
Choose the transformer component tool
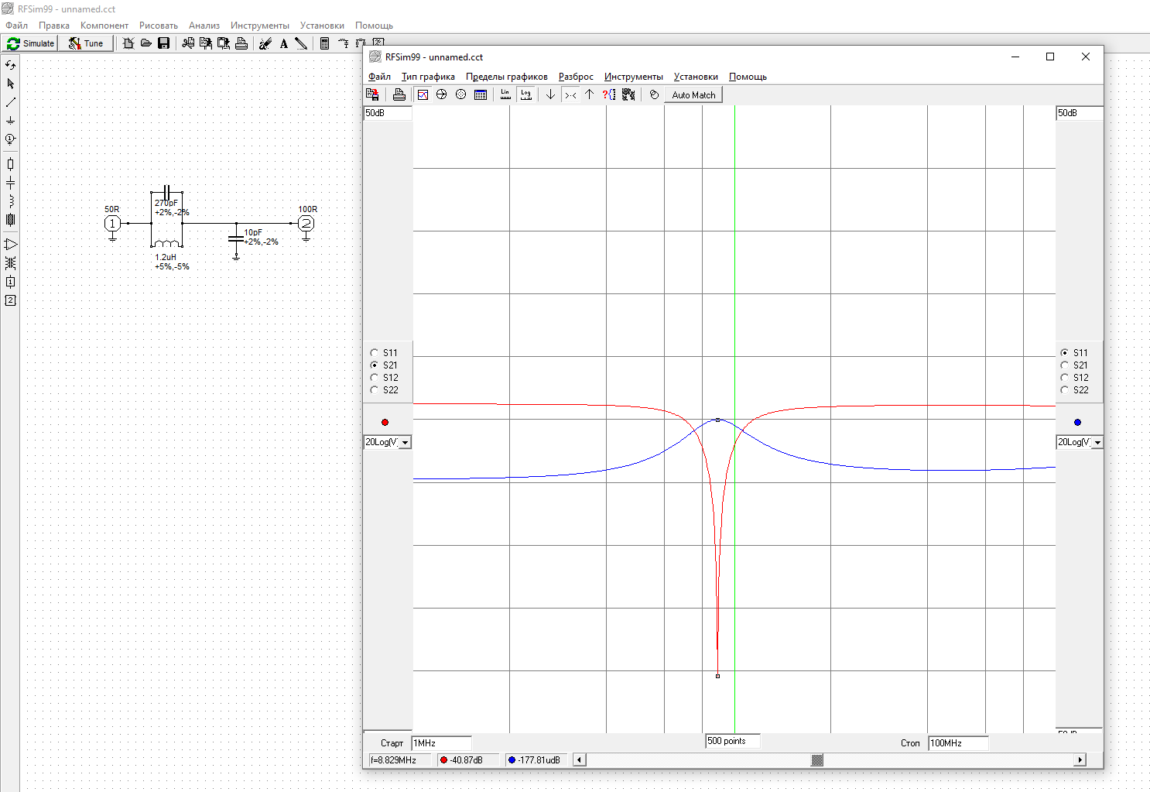point(10,263)
